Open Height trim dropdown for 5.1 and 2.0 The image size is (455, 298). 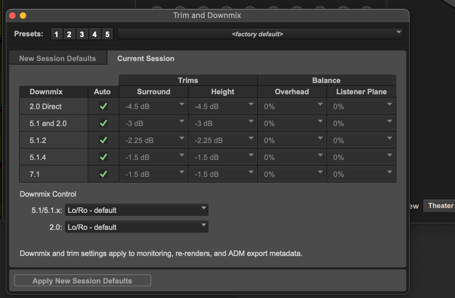[x=223, y=123]
